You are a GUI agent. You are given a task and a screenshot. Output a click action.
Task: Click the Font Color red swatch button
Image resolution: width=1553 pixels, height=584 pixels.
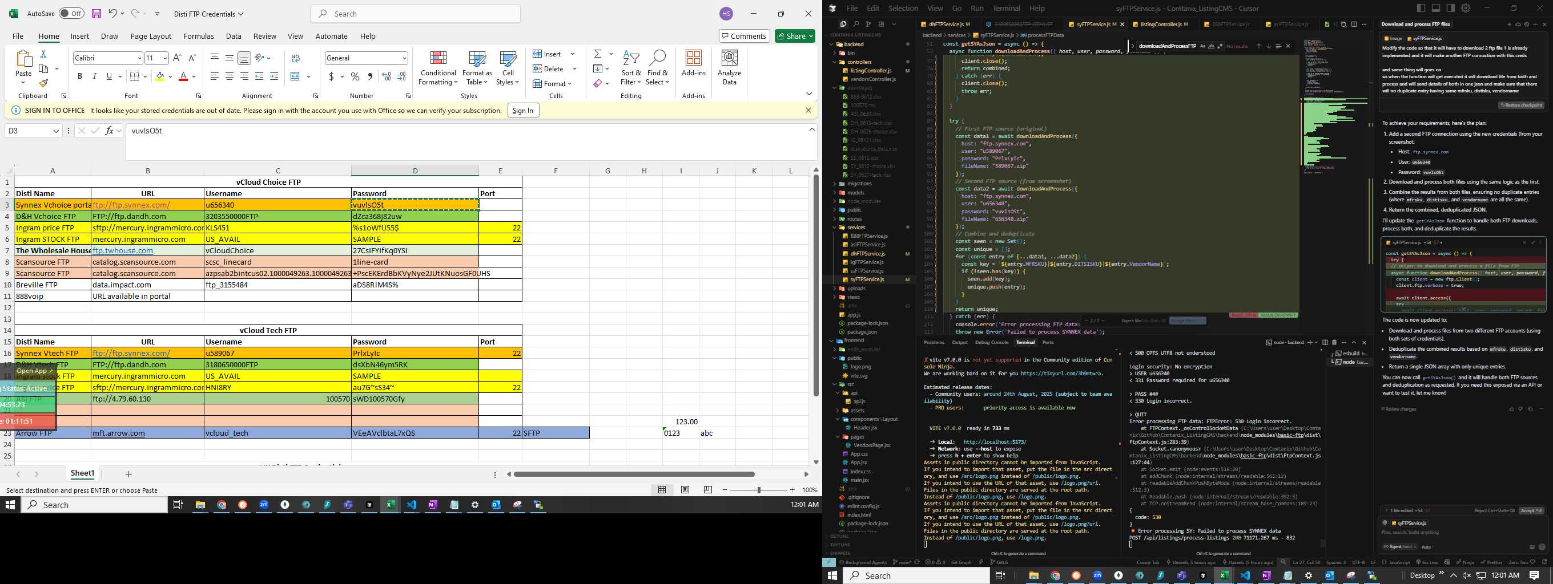click(183, 76)
